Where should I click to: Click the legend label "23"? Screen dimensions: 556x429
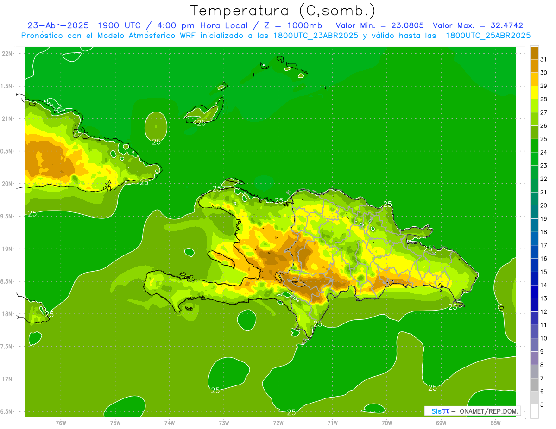(543, 165)
